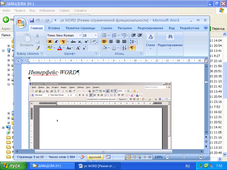The image size is (227, 170).
Task: Apply red font color
Action: coord(60,48)
